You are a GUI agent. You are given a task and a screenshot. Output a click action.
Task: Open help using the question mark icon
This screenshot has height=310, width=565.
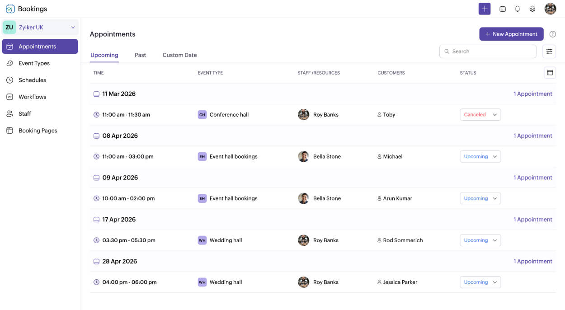coord(552,34)
